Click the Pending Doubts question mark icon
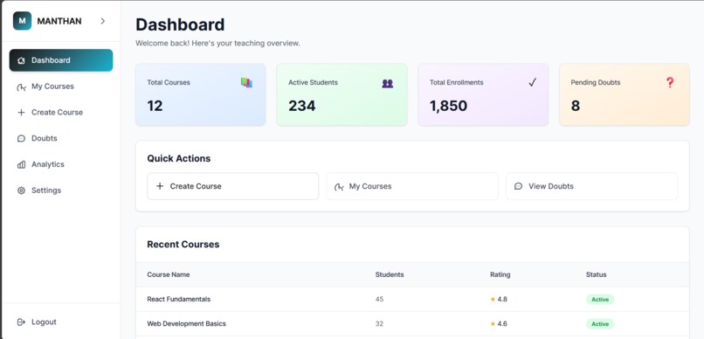 tap(670, 82)
